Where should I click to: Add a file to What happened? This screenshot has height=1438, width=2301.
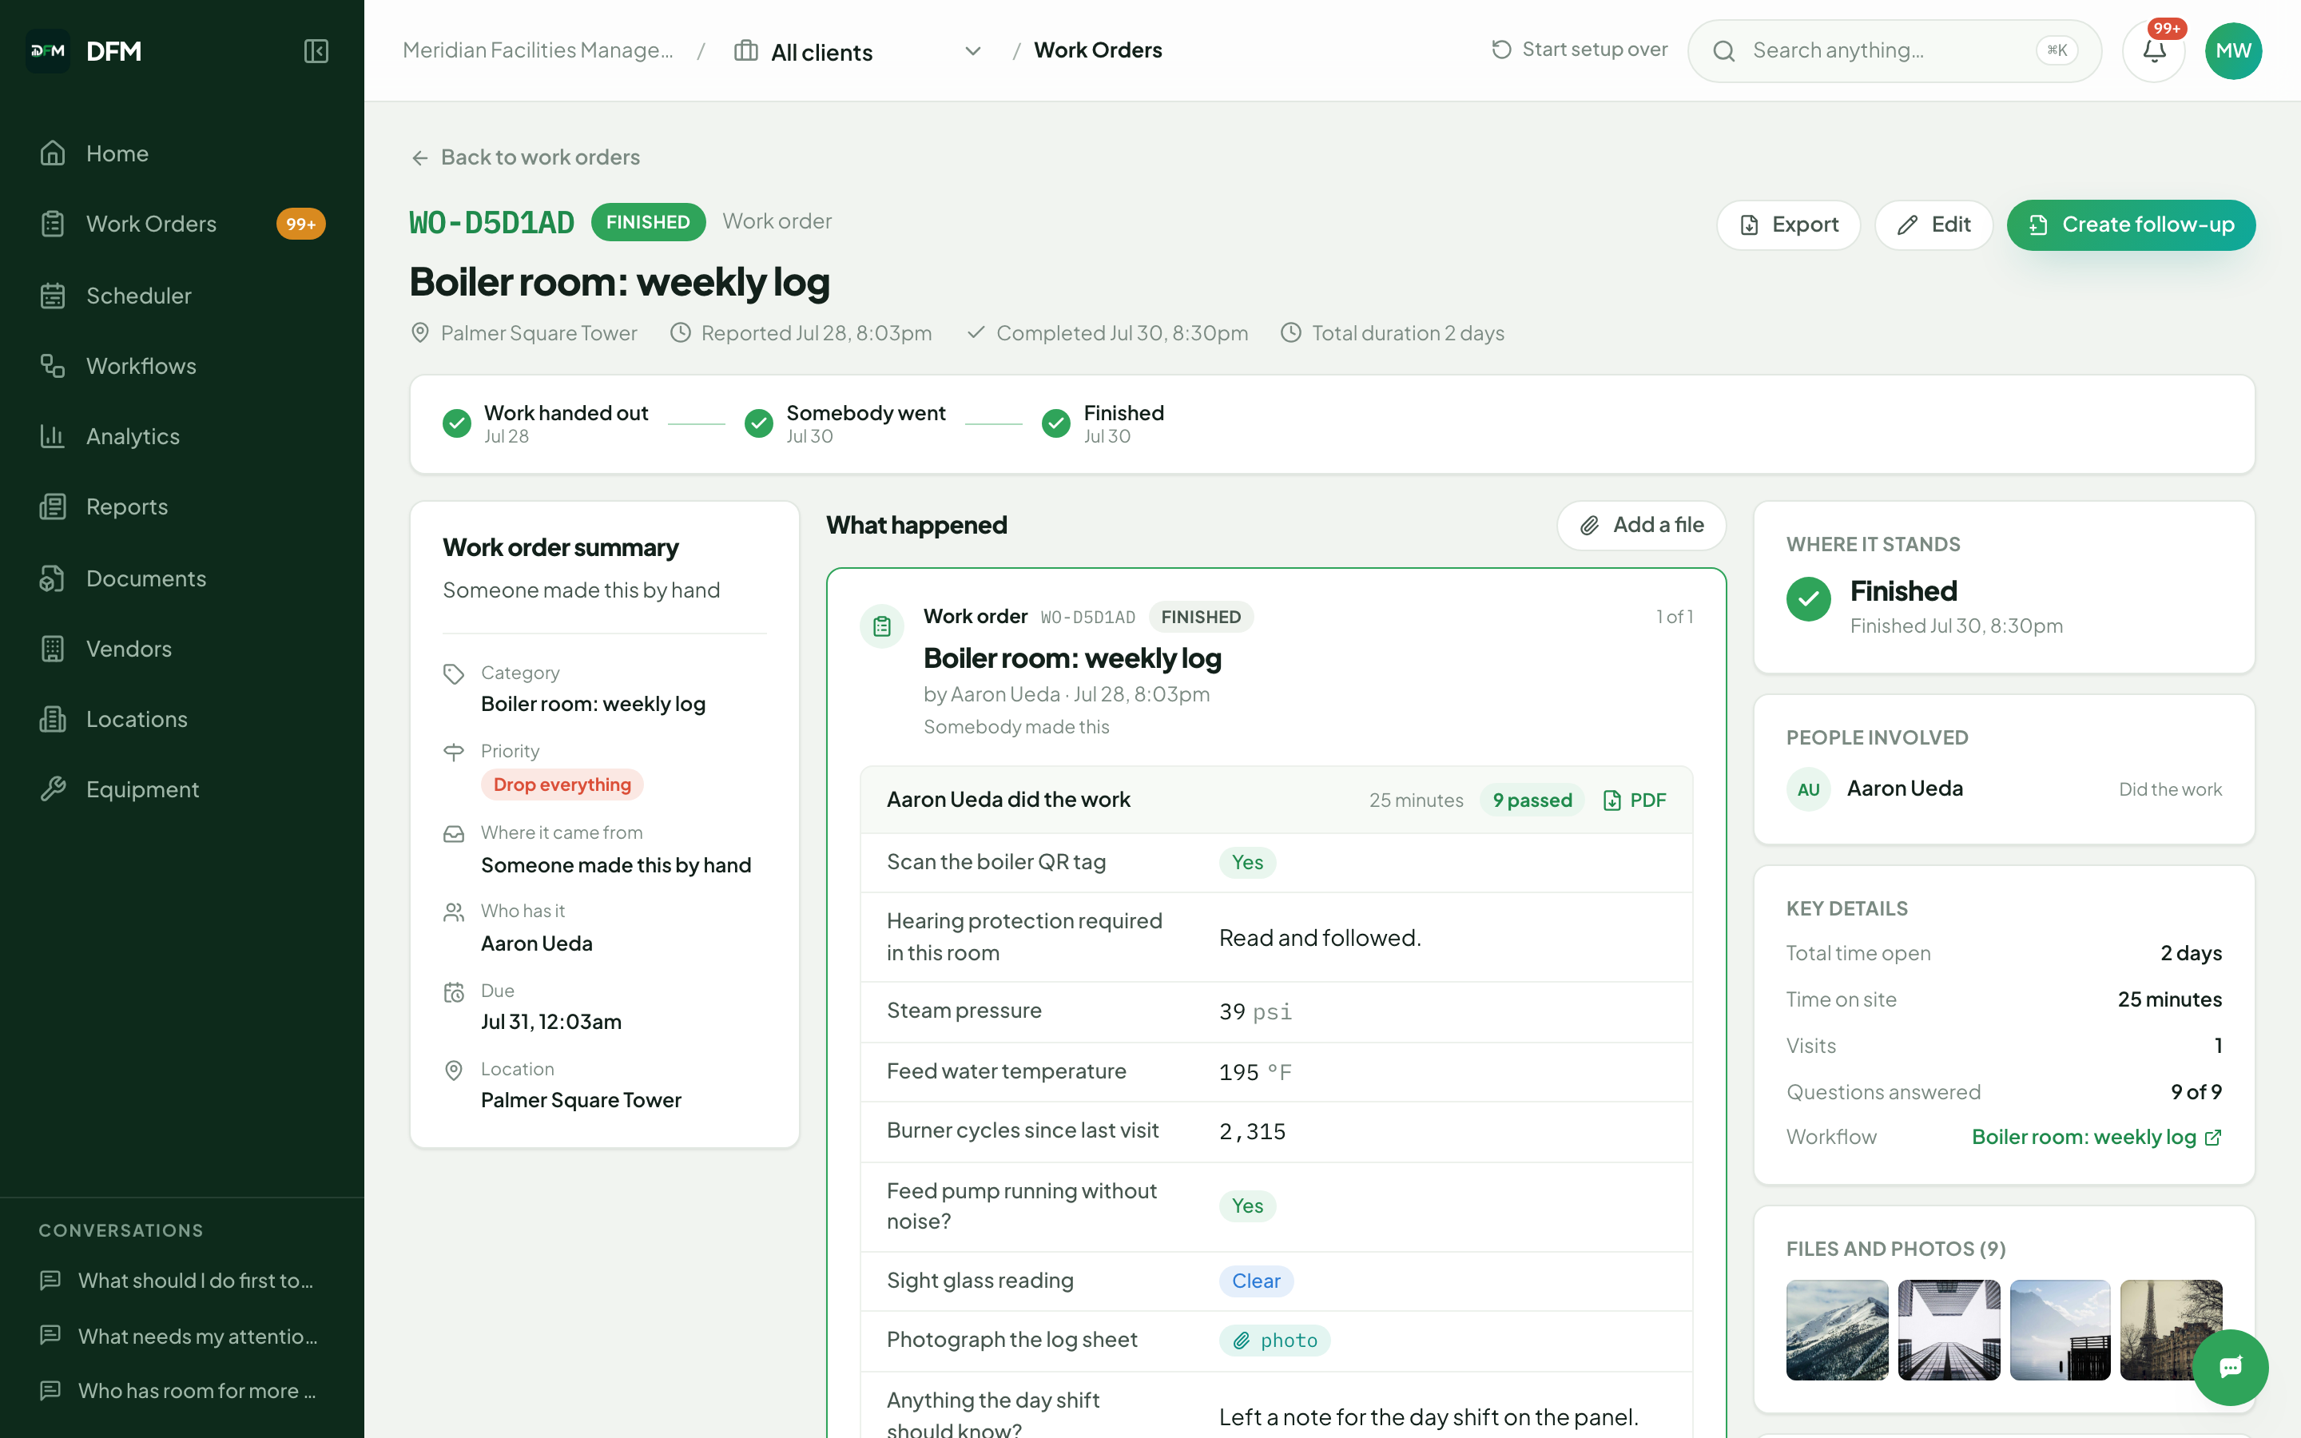(1641, 525)
